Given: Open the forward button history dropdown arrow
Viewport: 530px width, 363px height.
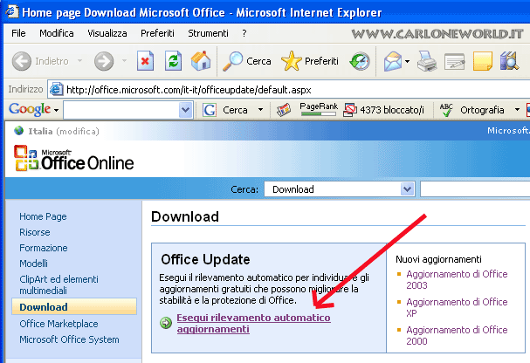Looking at the screenshot, I should pos(124,61).
